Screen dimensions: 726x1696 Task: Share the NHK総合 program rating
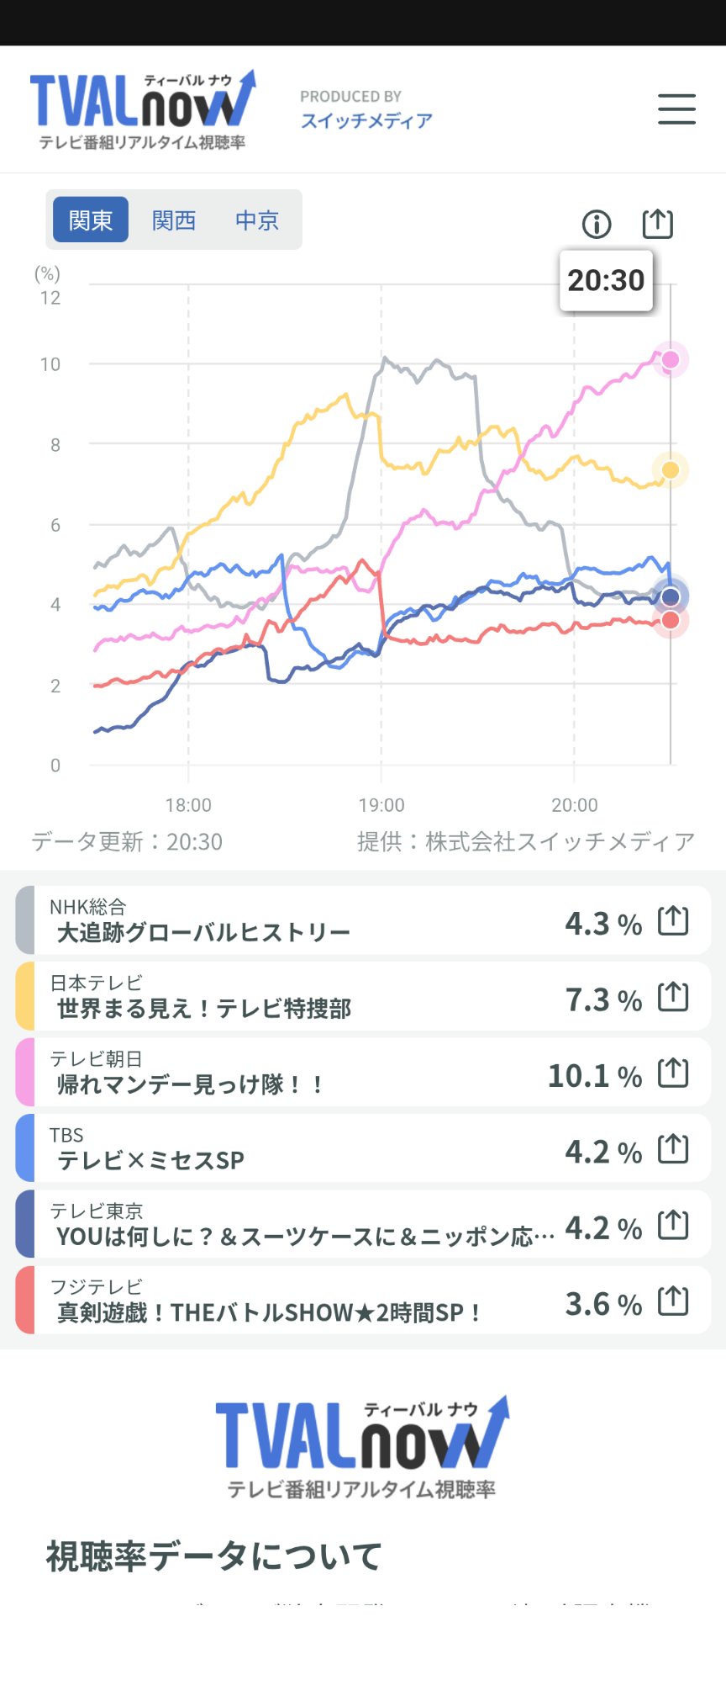673,920
